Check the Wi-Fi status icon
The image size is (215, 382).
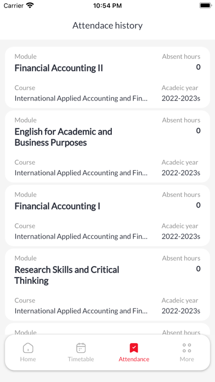pyautogui.click(x=30, y=5)
